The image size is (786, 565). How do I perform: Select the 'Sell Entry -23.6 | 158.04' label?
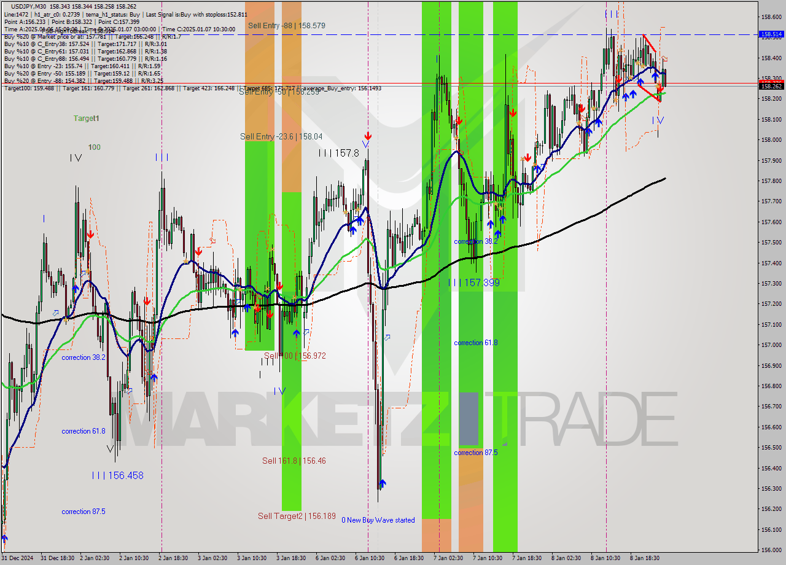(x=281, y=137)
